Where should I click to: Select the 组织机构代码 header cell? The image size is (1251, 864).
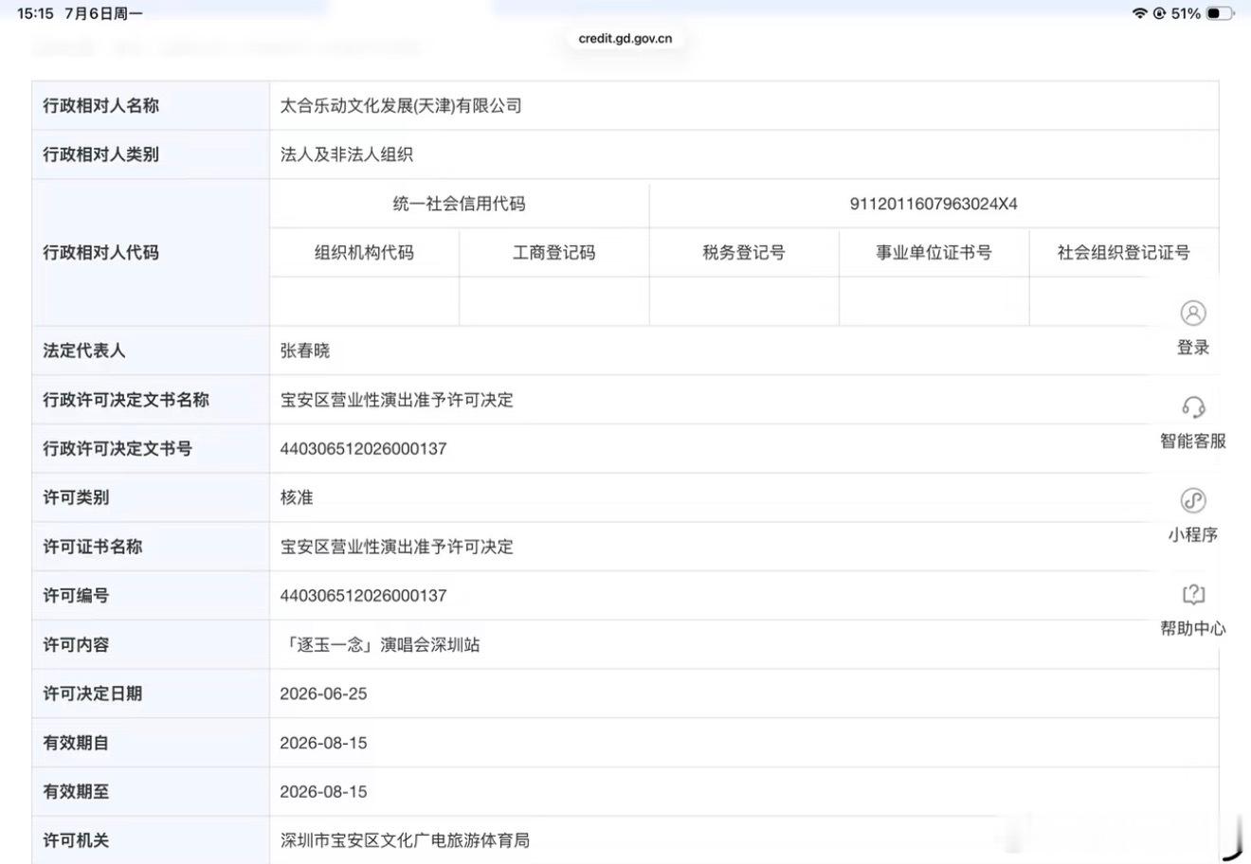[x=365, y=253]
